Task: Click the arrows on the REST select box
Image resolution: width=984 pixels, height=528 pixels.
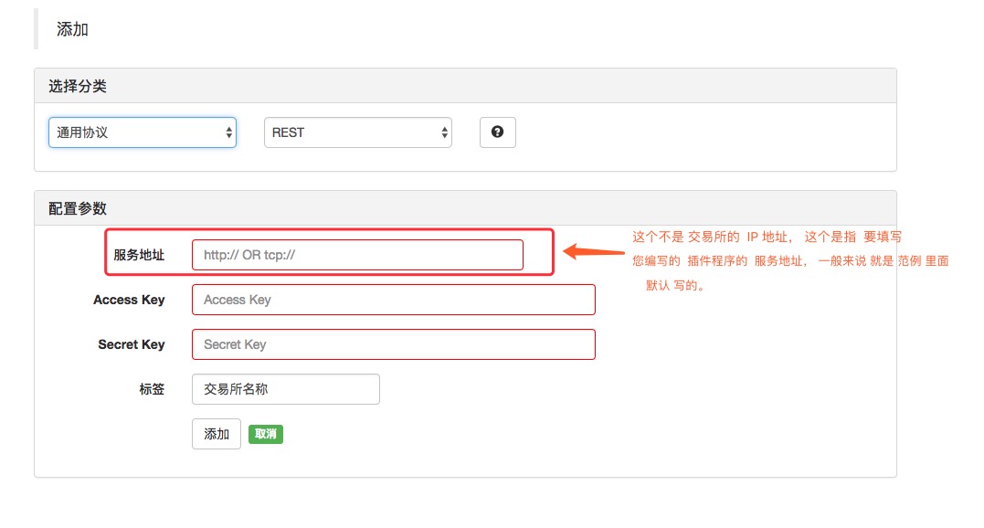Action: (x=444, y=132)
